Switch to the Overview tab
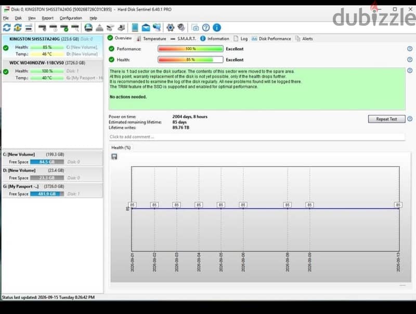 (120, 38)
